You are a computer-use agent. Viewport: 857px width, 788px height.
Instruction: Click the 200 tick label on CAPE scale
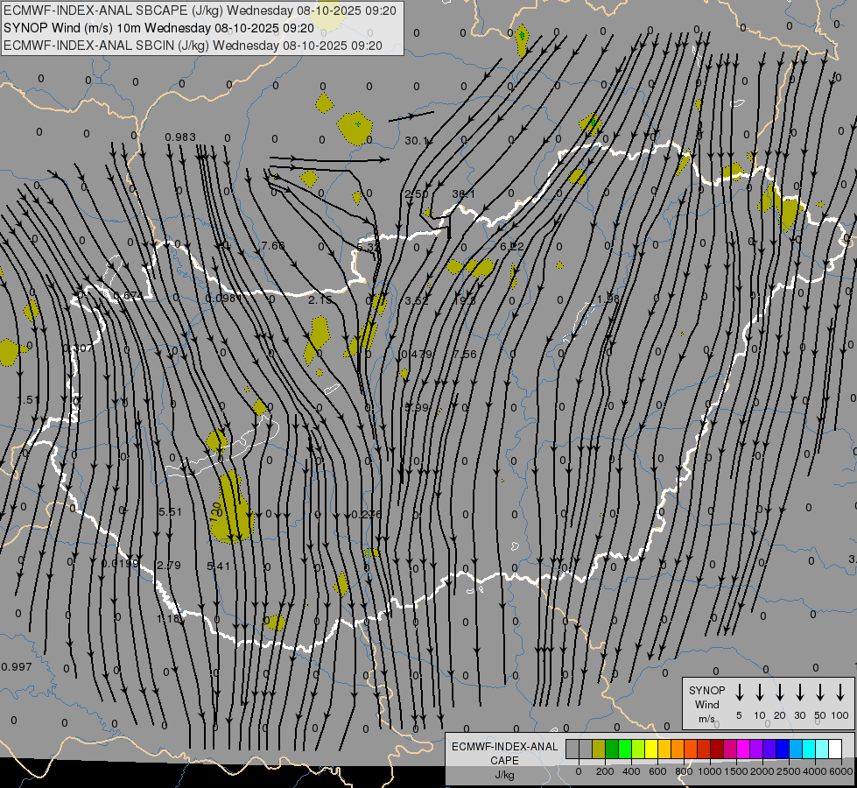(605, 771)
